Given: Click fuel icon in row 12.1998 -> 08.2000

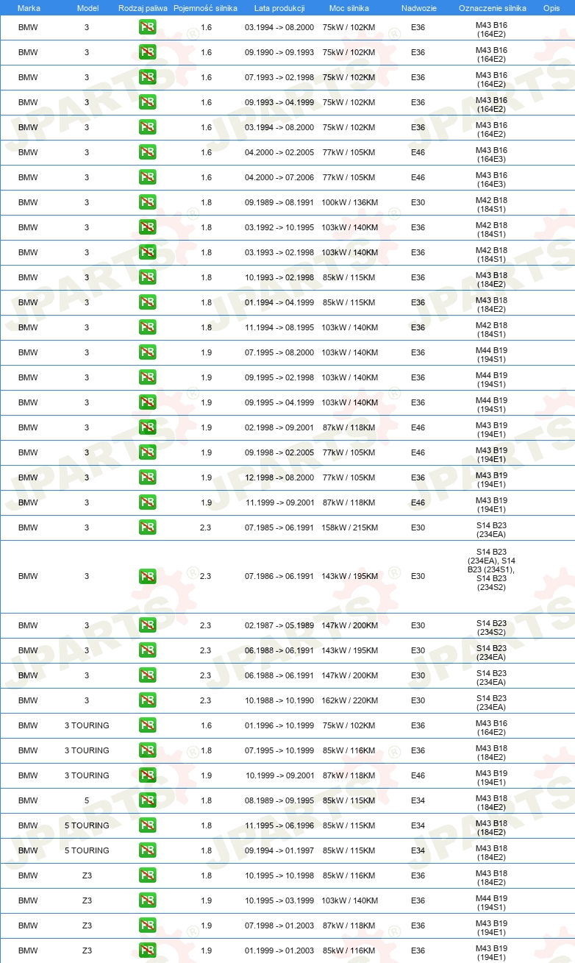Looking at the screenshot, I should (x=147, y=477).
